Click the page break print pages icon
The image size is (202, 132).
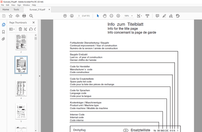[25, 29]
